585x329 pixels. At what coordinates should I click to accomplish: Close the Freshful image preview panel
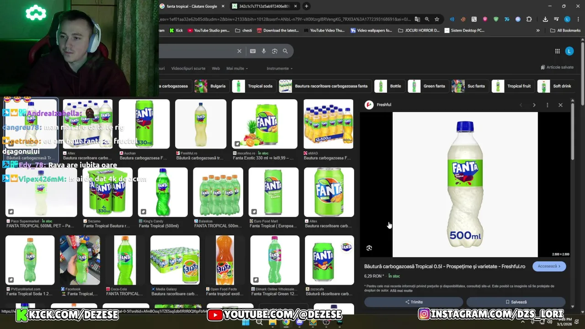pos(560,105)
